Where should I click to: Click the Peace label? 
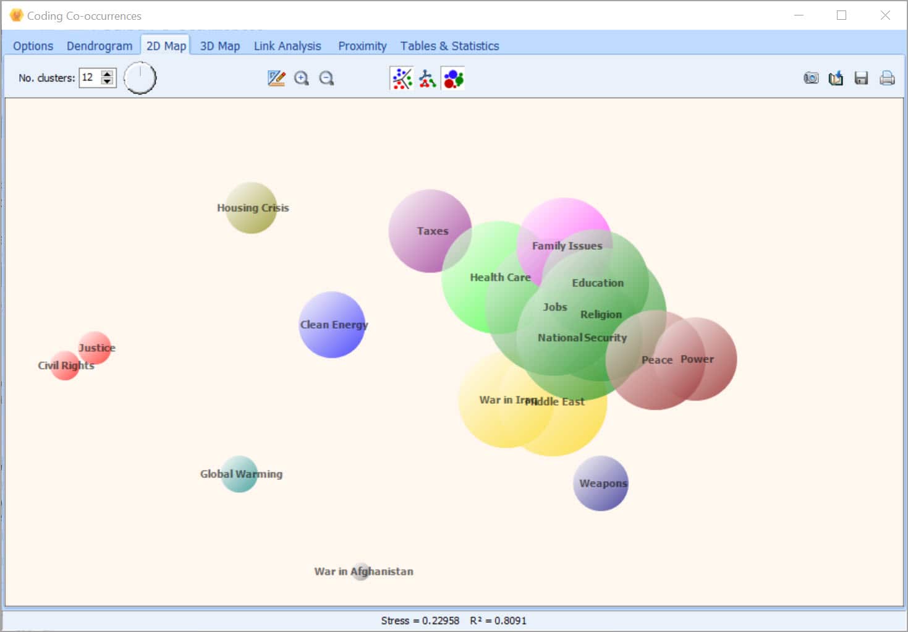click(657, 360)
